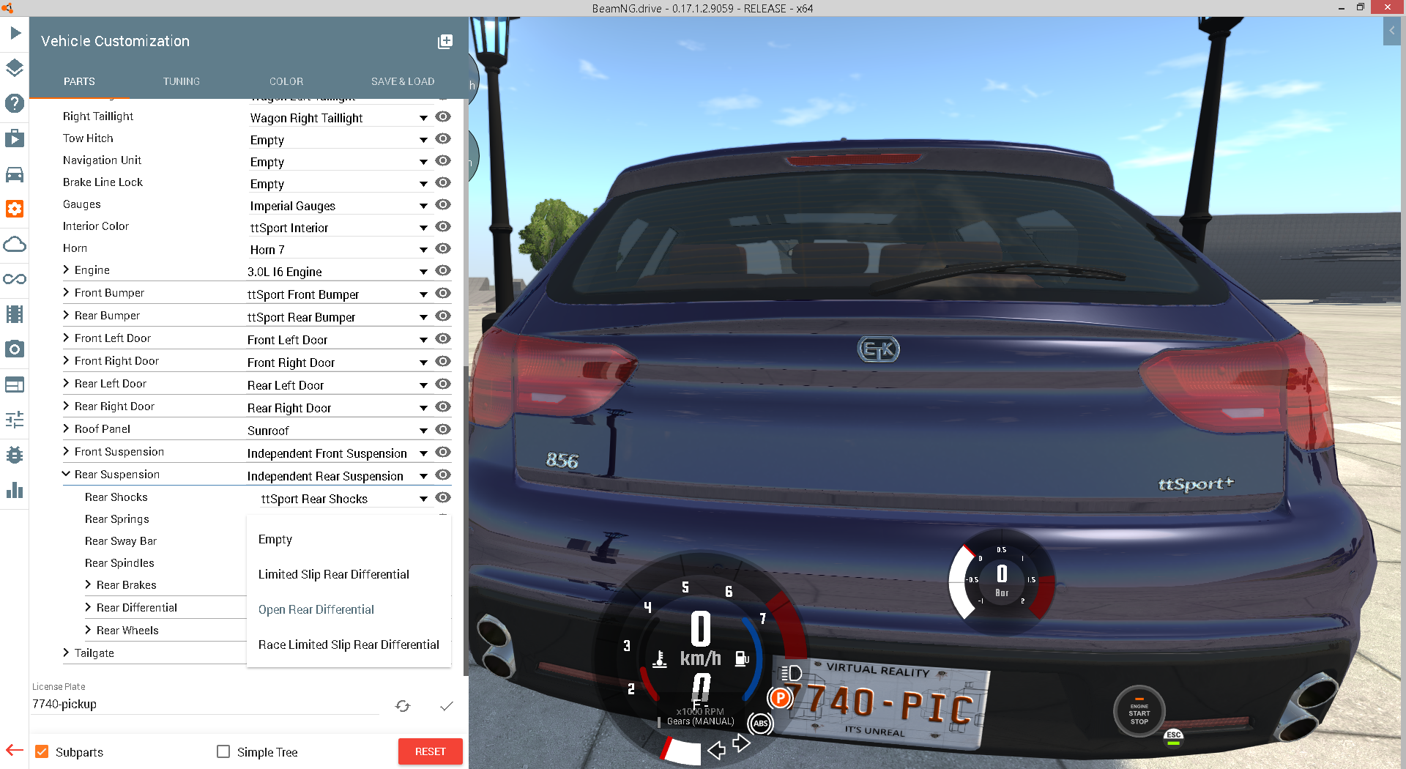Expand the Rear Wheels subnode
The width and height of the screenshot is (1406, 769).
(x=88, y=630)
